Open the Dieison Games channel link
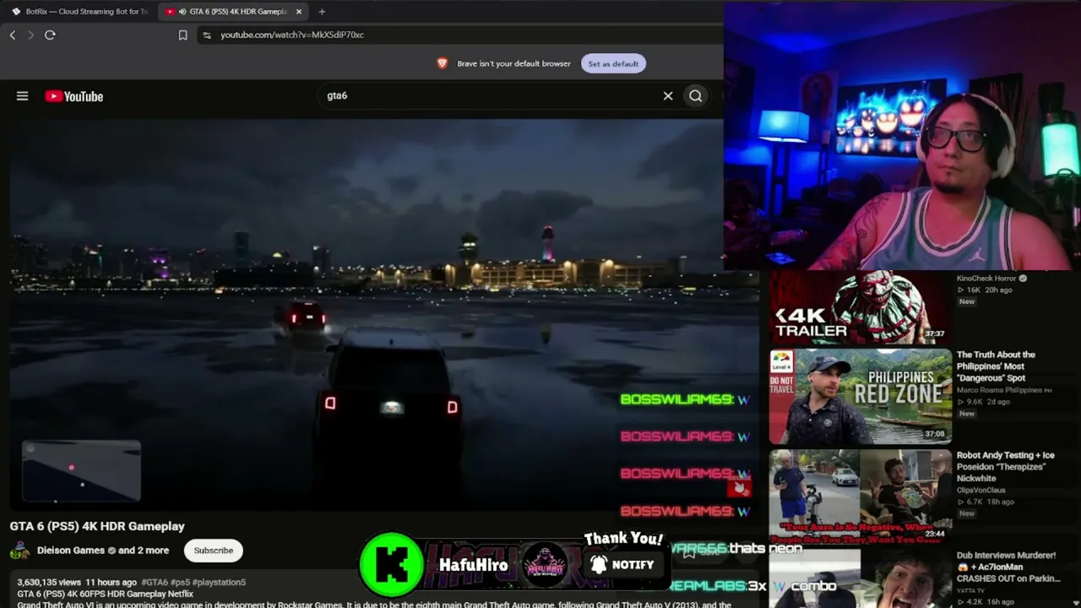The height and width of the screenshot is (608, 1081). (x=71, y=551)
